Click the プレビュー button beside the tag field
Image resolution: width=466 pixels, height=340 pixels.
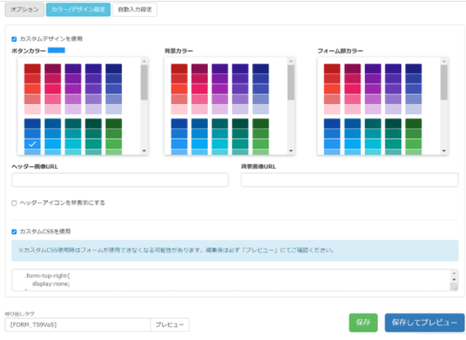click(170, 325)
